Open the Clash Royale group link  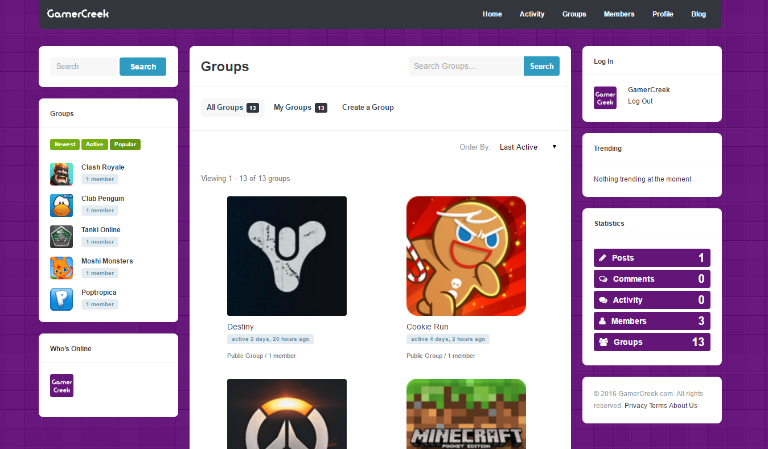coord(103,167)
